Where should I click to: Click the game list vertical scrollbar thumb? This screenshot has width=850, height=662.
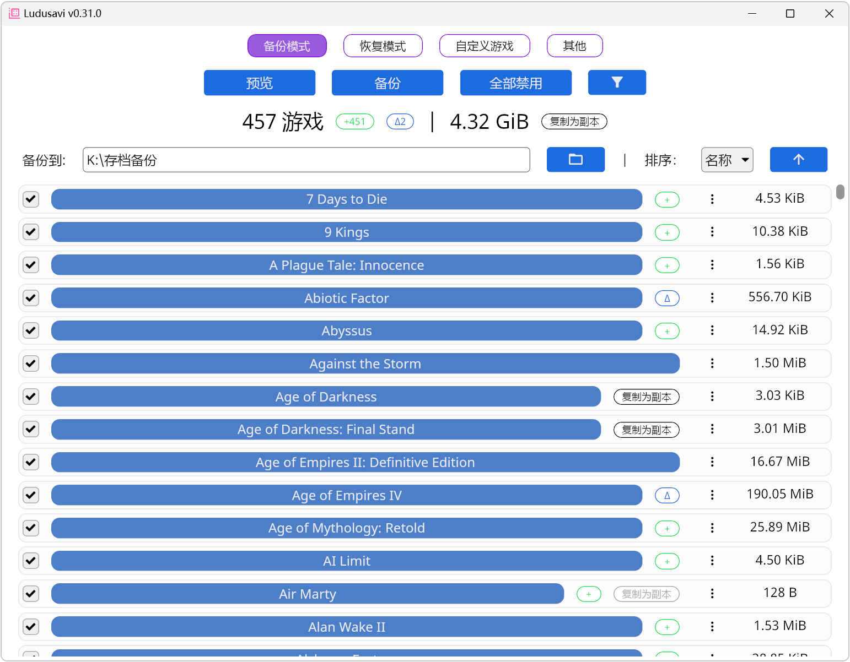[x=840, y=192]
